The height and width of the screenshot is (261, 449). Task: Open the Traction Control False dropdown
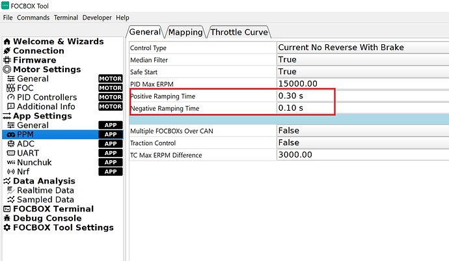tap(363, 143)
